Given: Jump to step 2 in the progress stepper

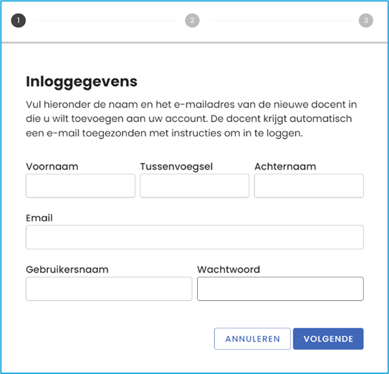Looking at the screenshot, I should tap(192, 20).
